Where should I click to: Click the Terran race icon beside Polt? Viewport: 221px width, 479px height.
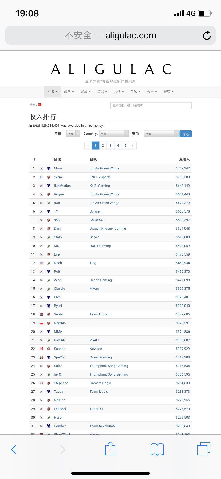coord(49,272)
